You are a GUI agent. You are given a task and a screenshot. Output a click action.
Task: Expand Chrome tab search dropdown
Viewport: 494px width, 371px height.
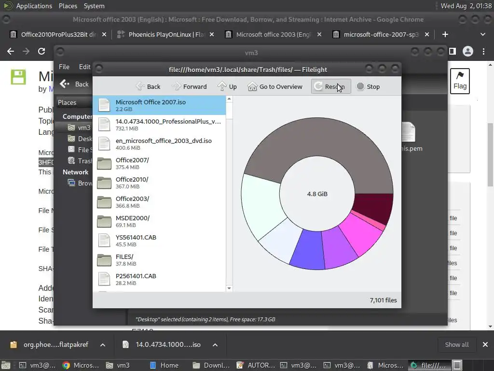[482, 34]
